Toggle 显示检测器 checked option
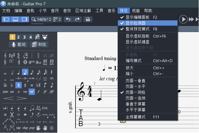This screenshot has width=199, height=133. pos(148,23)
